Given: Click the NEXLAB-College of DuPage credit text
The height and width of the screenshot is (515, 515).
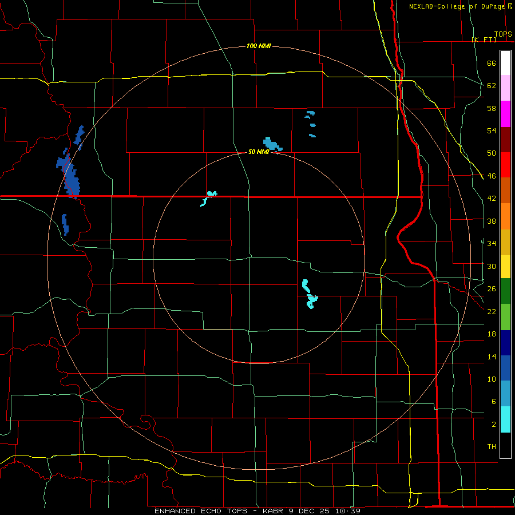Looking at the screenshot, I should [x=457, y=6].
